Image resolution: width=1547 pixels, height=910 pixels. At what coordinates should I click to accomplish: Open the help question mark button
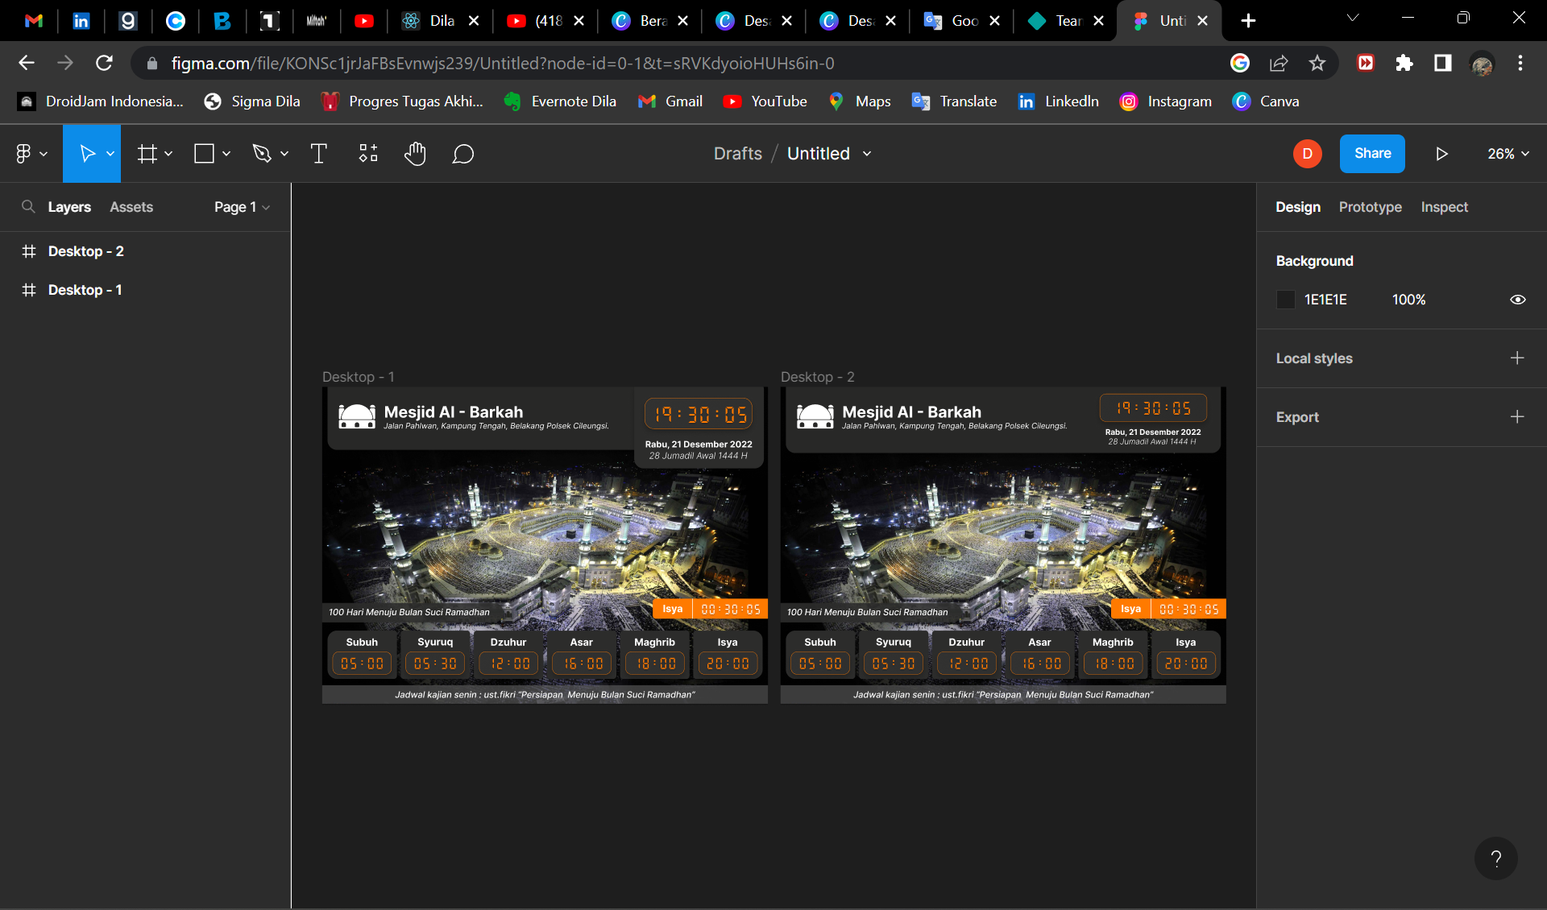pos(1495,858)
